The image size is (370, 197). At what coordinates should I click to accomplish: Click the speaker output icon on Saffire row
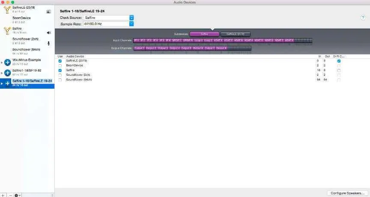point(49,33)
